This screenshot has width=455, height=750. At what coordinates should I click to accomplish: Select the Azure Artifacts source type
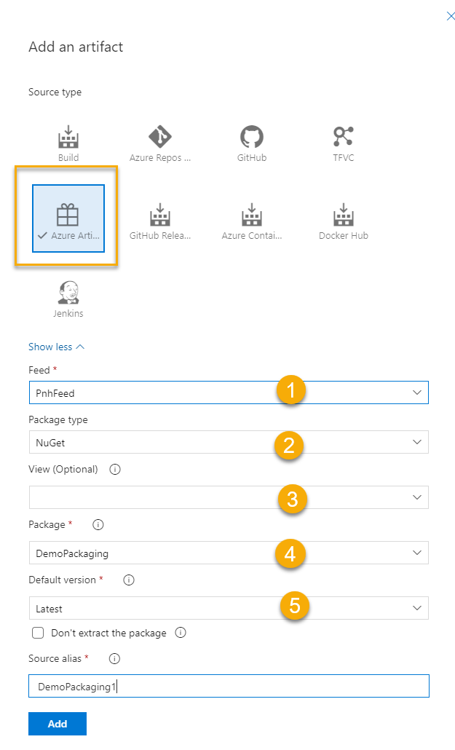pyautogui.click(x=68, y=218)
